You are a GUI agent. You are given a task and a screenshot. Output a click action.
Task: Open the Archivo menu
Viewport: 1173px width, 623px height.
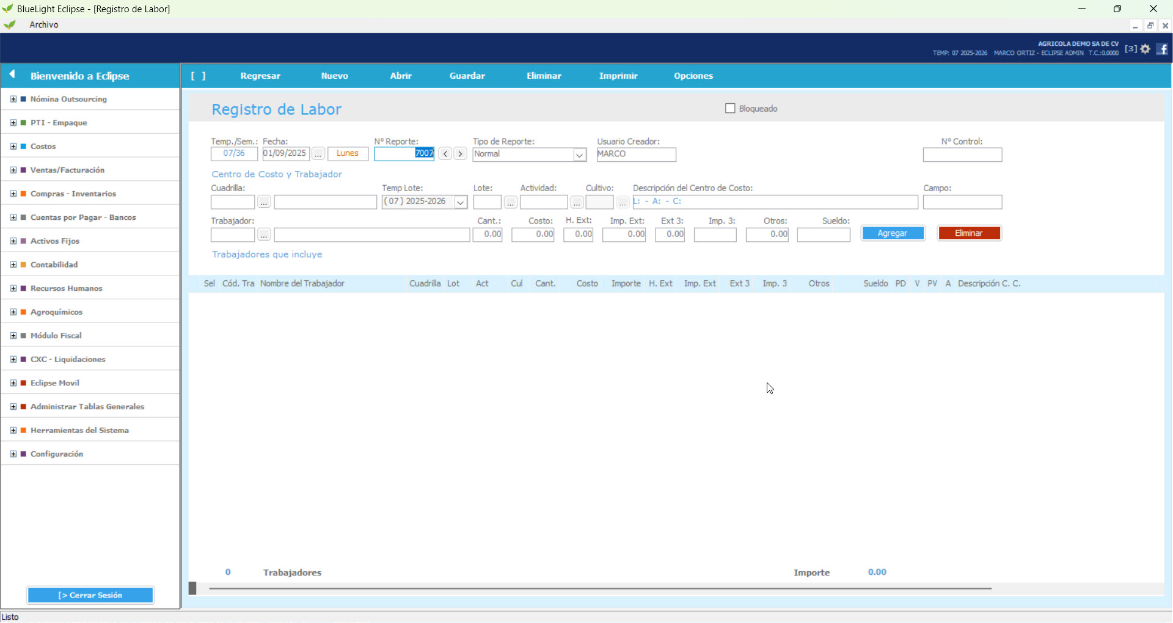click(x=43, y=24)
